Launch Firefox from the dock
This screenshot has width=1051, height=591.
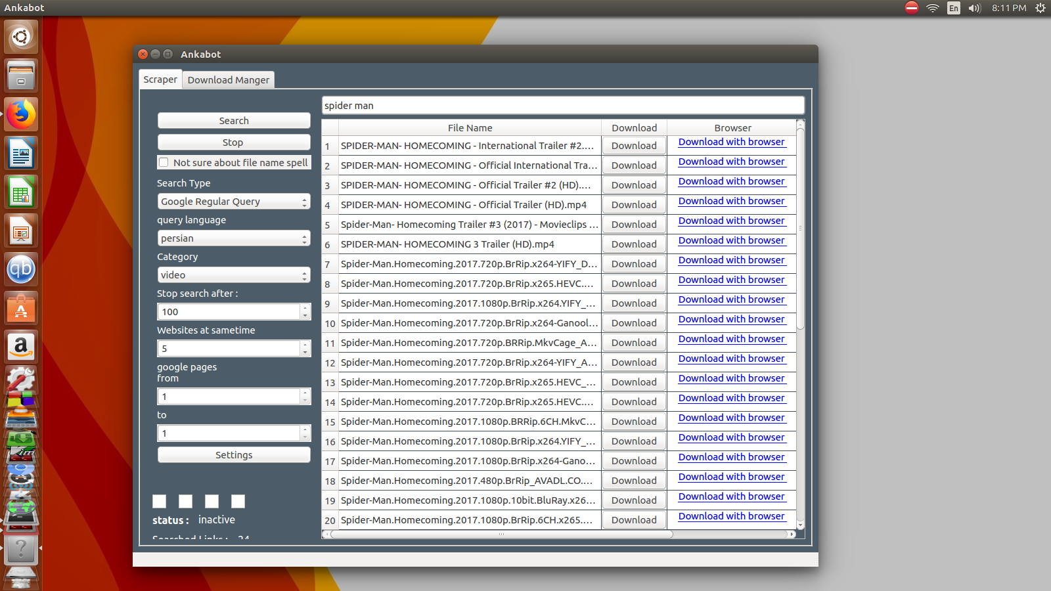(x=21, y=114)
